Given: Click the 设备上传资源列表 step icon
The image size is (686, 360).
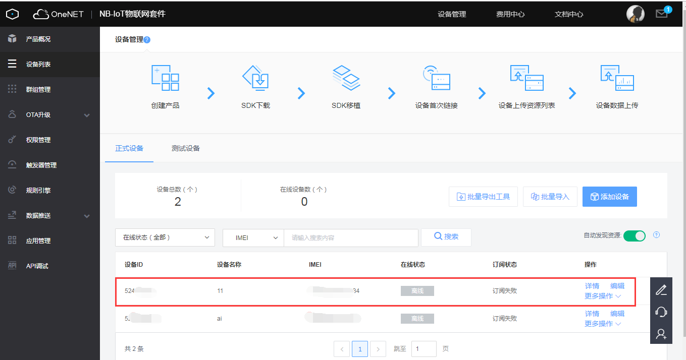Looking at the screenshot, I should (526, 78).
